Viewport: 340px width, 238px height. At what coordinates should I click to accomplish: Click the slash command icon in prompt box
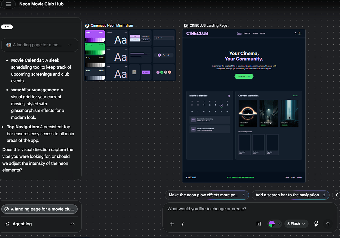point(183,224)
